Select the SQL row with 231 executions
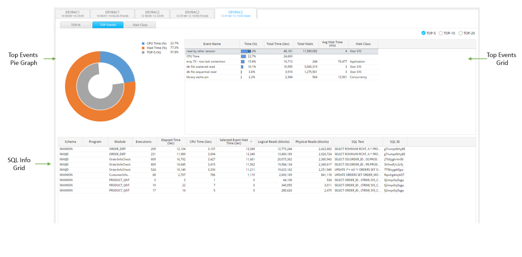 click(x=232, y=154)
